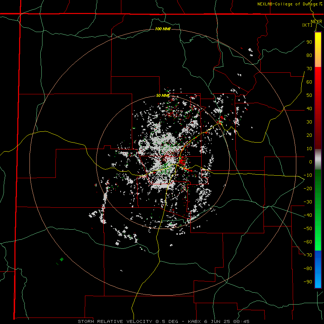The width and height of the screenshot is (324, 324).
Task: Click the -60 scale label
Action: coord(308,242)
